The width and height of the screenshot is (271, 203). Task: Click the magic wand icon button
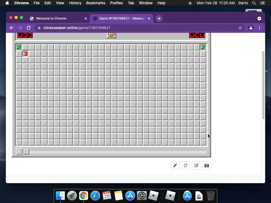pyautogui.click(x=175, y=165)
